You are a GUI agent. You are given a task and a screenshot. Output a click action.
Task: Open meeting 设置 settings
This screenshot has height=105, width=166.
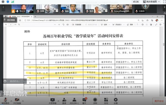(116, 101)
